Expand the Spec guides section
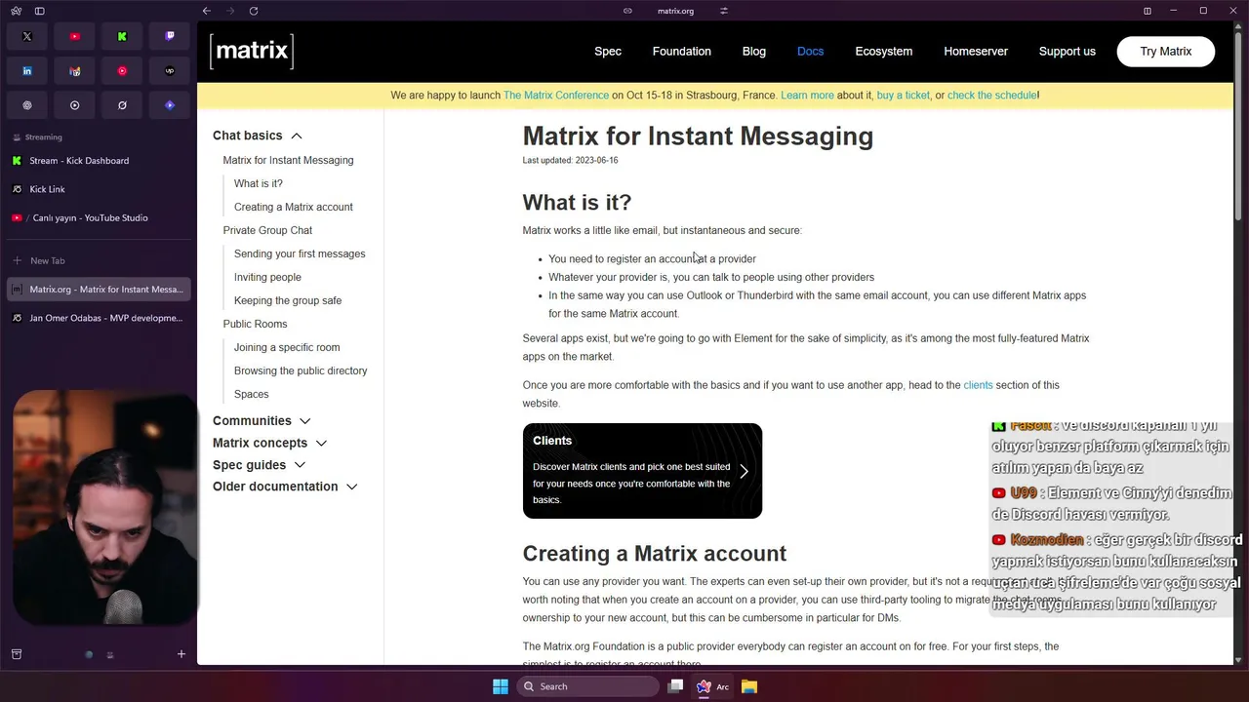This screenshot has height=702, width=1249. click(x=259, y=465)
